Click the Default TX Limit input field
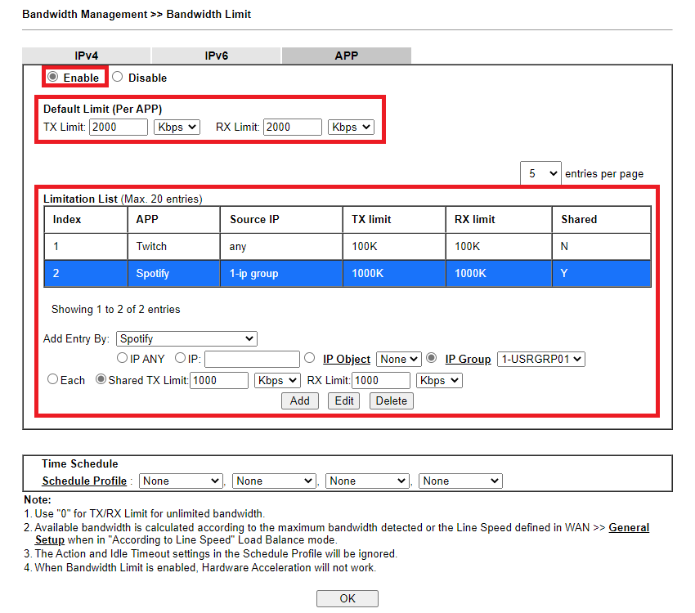 [119, 127]
